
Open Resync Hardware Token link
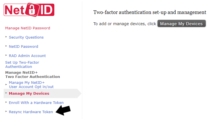tap(31, 112)
